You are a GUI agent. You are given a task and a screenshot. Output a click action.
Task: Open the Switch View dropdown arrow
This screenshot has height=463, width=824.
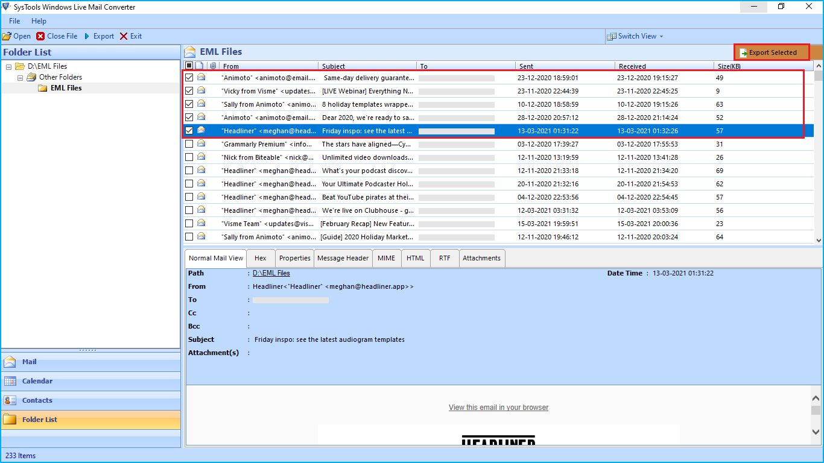(x=661, y=36)
